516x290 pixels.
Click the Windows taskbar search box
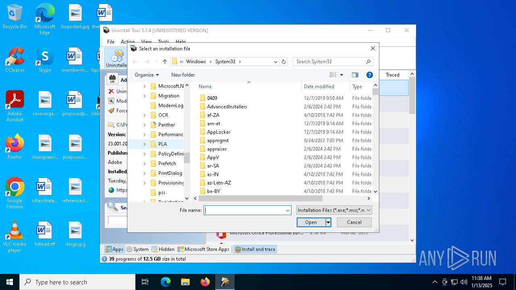point(77,282)
